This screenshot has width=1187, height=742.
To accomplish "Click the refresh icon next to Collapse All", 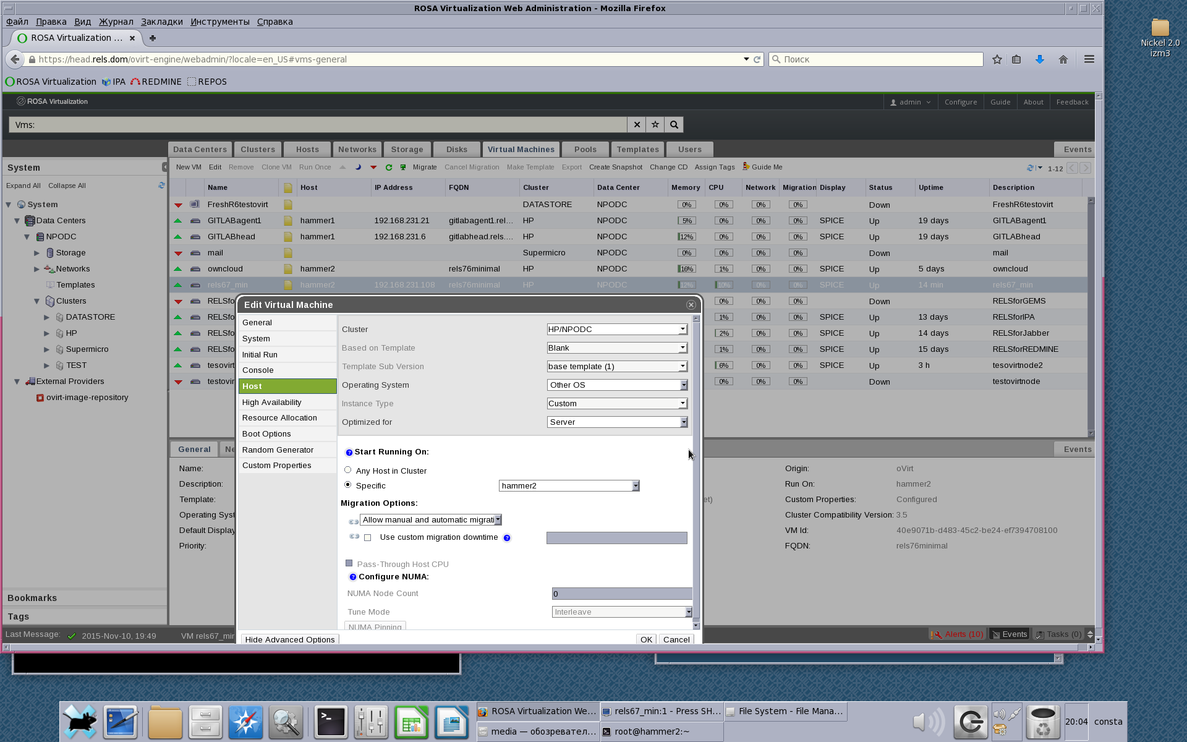I will (161, 185).
